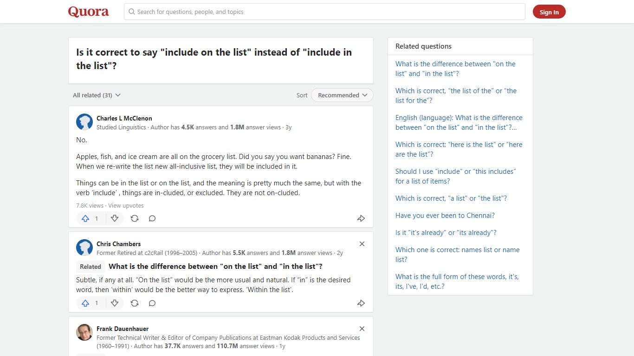Screen dimensions: 634x356
Task: Downvote Chris Chambers' answer
Action: point(115,303)
